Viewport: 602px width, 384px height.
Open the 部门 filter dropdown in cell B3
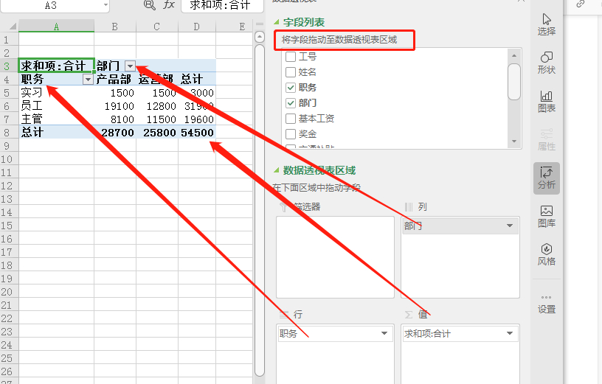(130, 66)
